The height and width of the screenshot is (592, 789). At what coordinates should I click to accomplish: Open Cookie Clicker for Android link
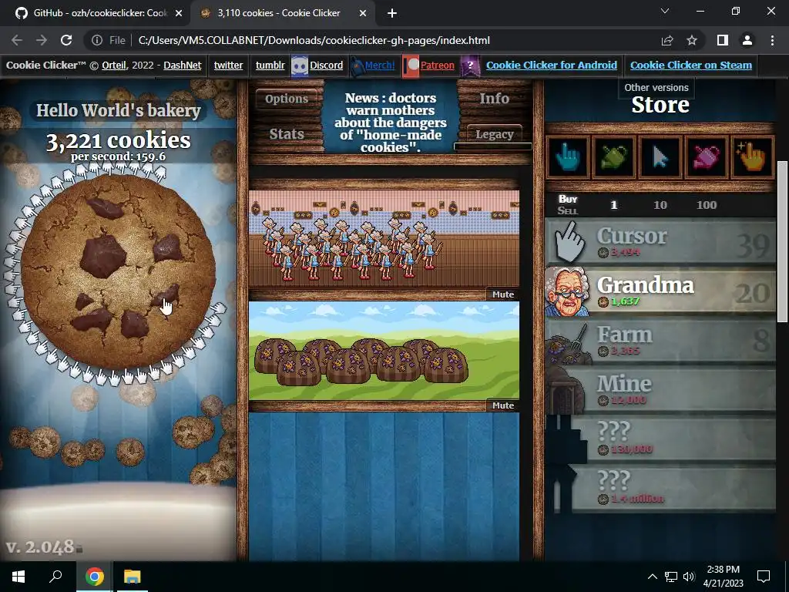point(552,66)
